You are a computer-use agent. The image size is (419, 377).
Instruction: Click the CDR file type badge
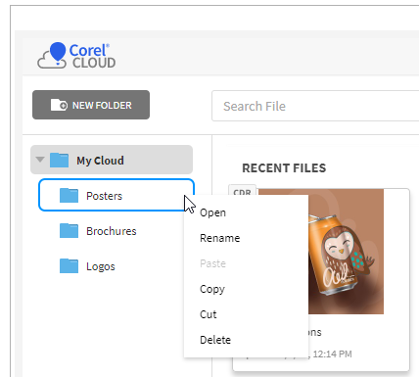[x=242, y=190]
